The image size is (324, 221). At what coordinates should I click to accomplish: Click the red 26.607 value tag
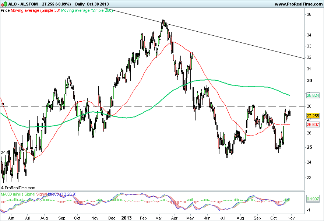pos(313,124)
